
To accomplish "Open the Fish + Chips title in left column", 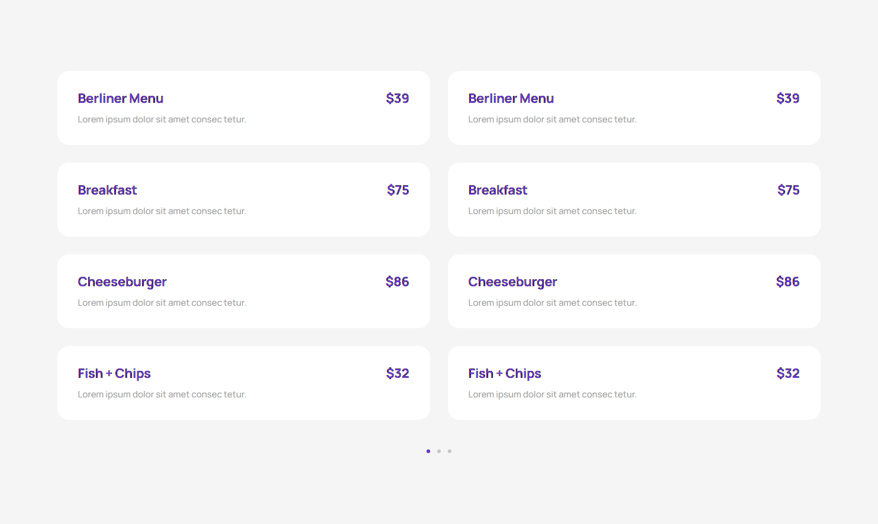I will coord(114,374).
